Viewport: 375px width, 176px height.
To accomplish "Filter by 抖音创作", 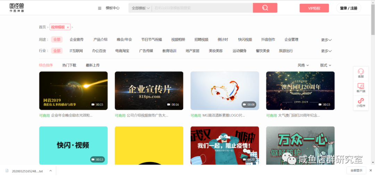I will pyautogui.click(x=268, y=39).
